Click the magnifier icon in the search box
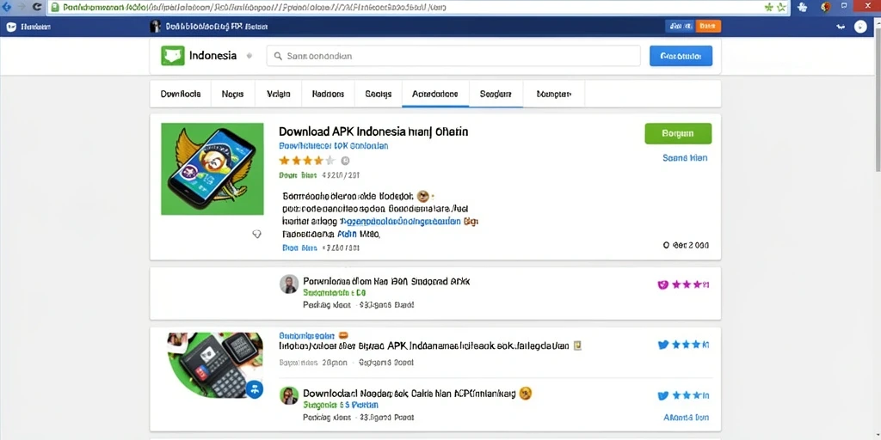Image resolution: width=881 pixels, height=440 pixels. 277,56
